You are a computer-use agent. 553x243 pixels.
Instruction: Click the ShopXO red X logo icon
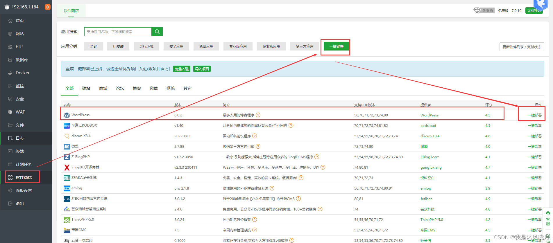pyautogui.click(x=67, y=168)
